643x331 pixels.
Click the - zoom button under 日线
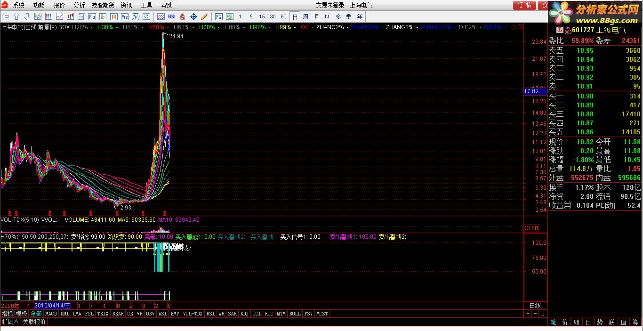[535, 314]
